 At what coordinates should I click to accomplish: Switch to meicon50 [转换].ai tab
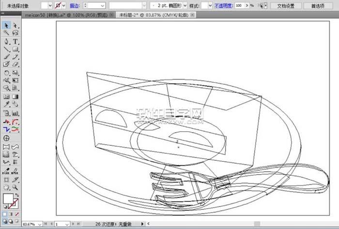tap(66, 15)
